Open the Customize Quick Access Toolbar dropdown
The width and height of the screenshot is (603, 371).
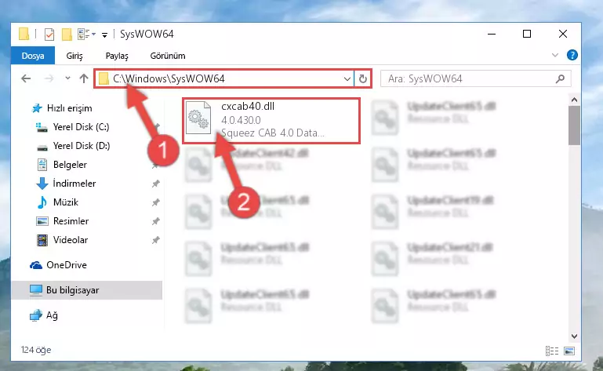[104, 35]
